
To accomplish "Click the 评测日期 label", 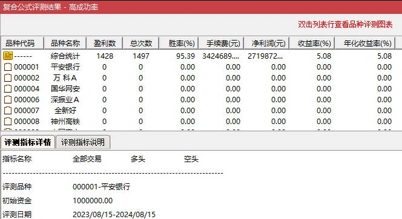I will (x=17, y=214).
